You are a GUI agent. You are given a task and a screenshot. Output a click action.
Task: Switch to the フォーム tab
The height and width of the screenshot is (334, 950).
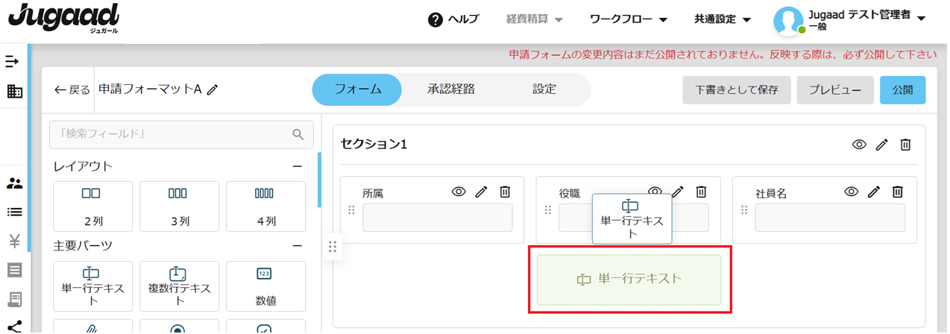(x=357, y=89)
